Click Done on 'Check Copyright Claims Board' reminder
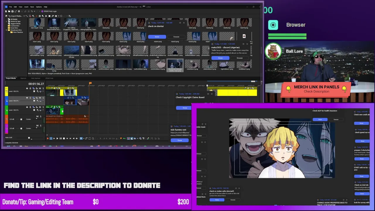This screenshot has width=375, height=211. [x=185, y=108]
